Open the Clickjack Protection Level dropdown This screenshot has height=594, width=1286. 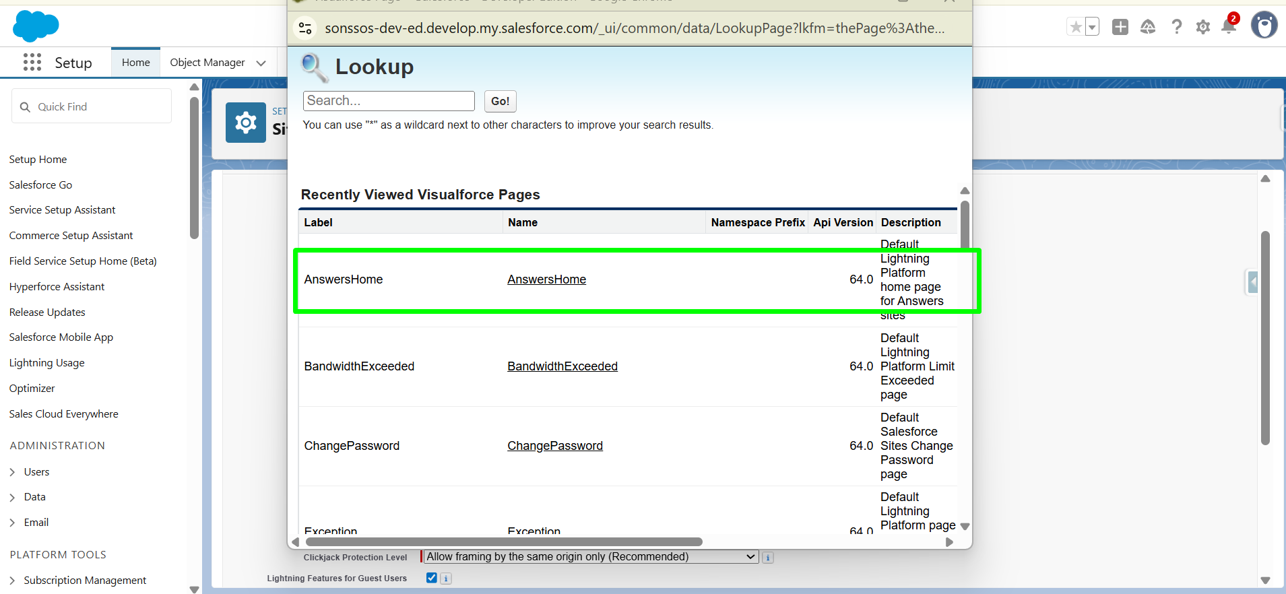click(x=590, y=557)
